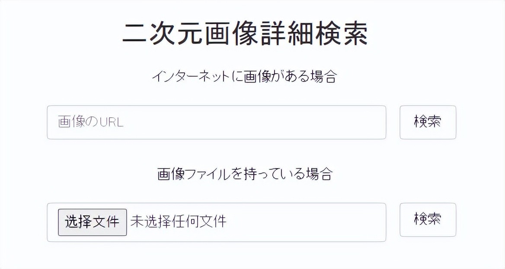Click the 二次元画像詳細検索 page title
Viewport: 505px width, 269px height.
pyautogui.click(x=245, y=34)
